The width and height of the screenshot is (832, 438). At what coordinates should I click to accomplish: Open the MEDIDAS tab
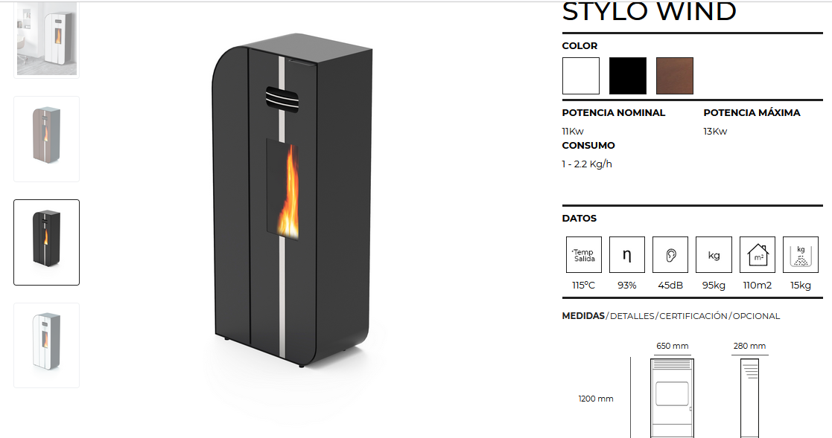point(583,315)
